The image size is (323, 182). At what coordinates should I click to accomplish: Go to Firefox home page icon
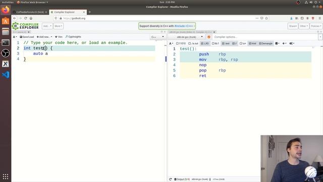pos(31,18)
